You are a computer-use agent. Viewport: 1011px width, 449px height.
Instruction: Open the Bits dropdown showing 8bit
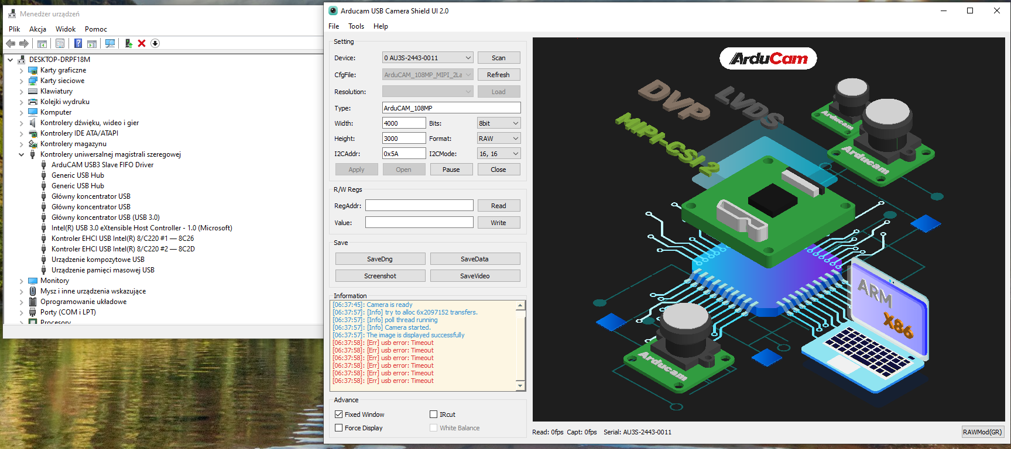pyautogui.click(x=499, y=123)
